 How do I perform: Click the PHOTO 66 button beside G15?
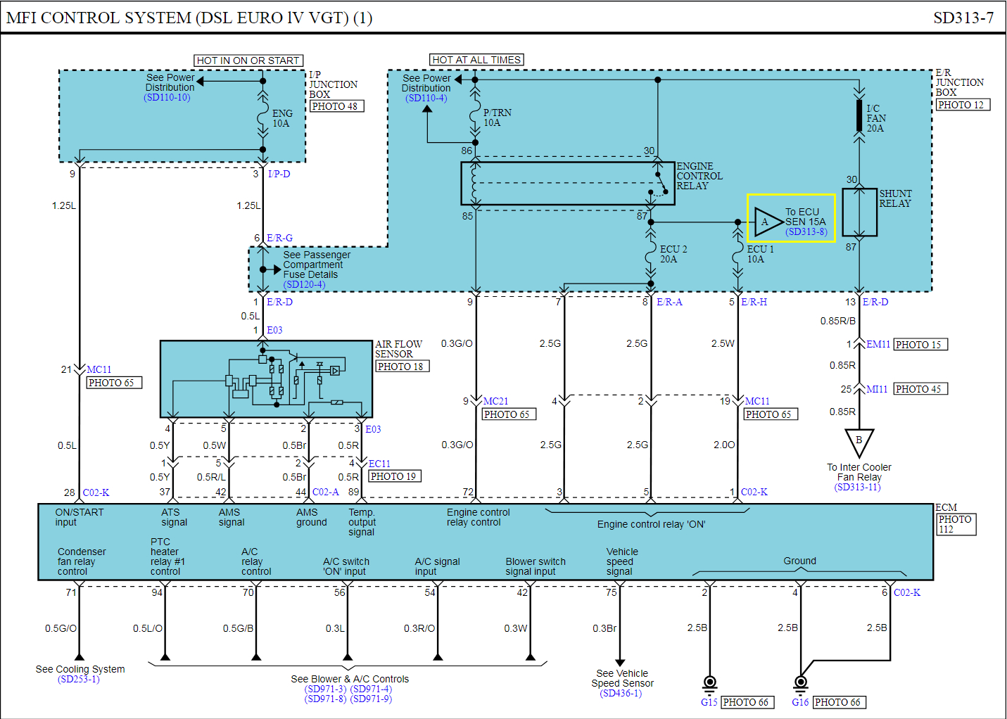pyautogui.click(x=748, y=702)
